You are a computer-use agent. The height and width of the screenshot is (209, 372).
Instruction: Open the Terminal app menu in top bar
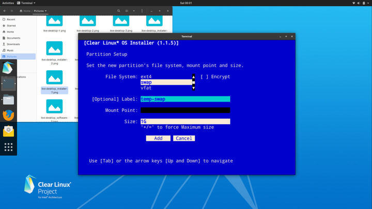pyautogui.click(x=26, y=3)
